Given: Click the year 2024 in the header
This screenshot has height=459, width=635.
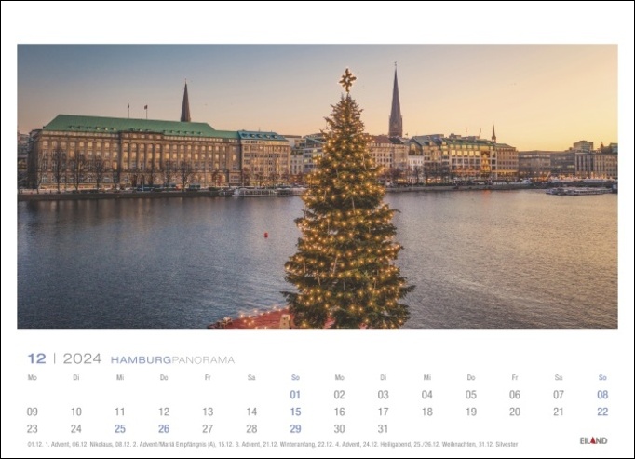Looking at the screenshot, I should 82,358.
